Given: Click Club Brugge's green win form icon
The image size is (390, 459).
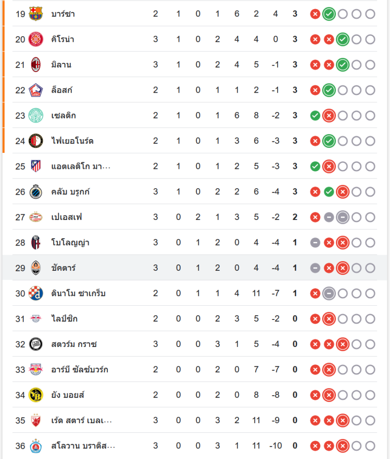Looking at the screenshot, I should point(329,192).
